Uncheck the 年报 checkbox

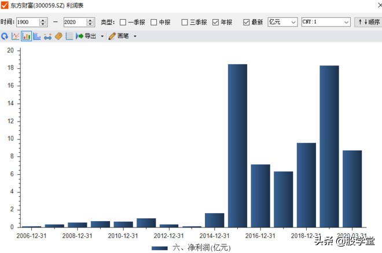pyautogui.click(x=215, y=22)
